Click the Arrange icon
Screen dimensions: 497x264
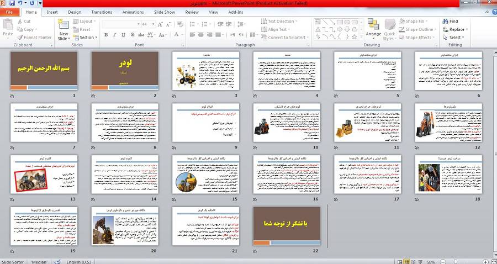(x=373, y=24)
